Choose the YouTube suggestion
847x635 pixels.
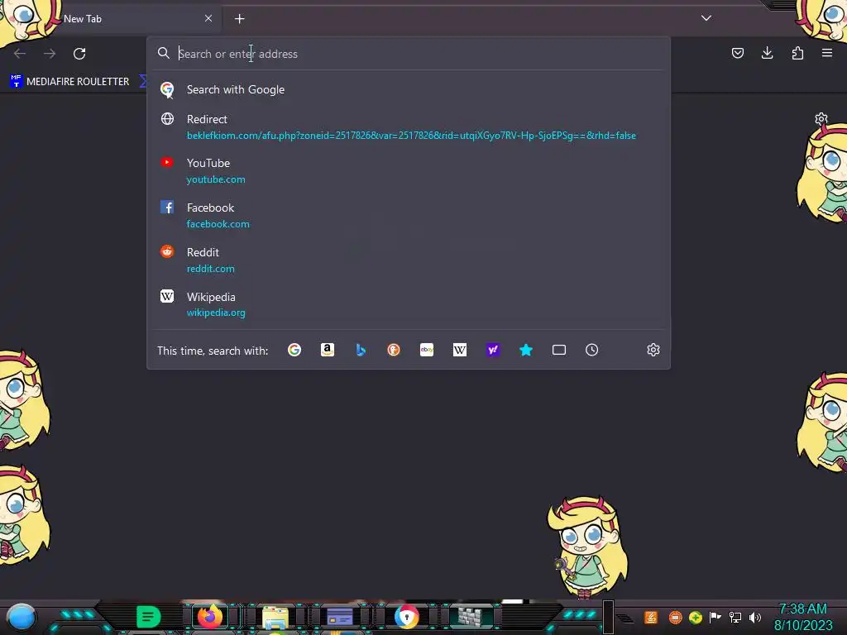[409, 170]
